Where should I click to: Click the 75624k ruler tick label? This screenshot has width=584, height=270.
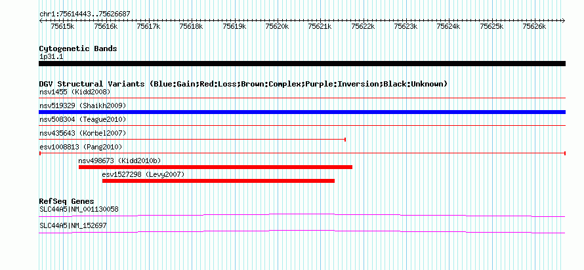tap(448, 26)
